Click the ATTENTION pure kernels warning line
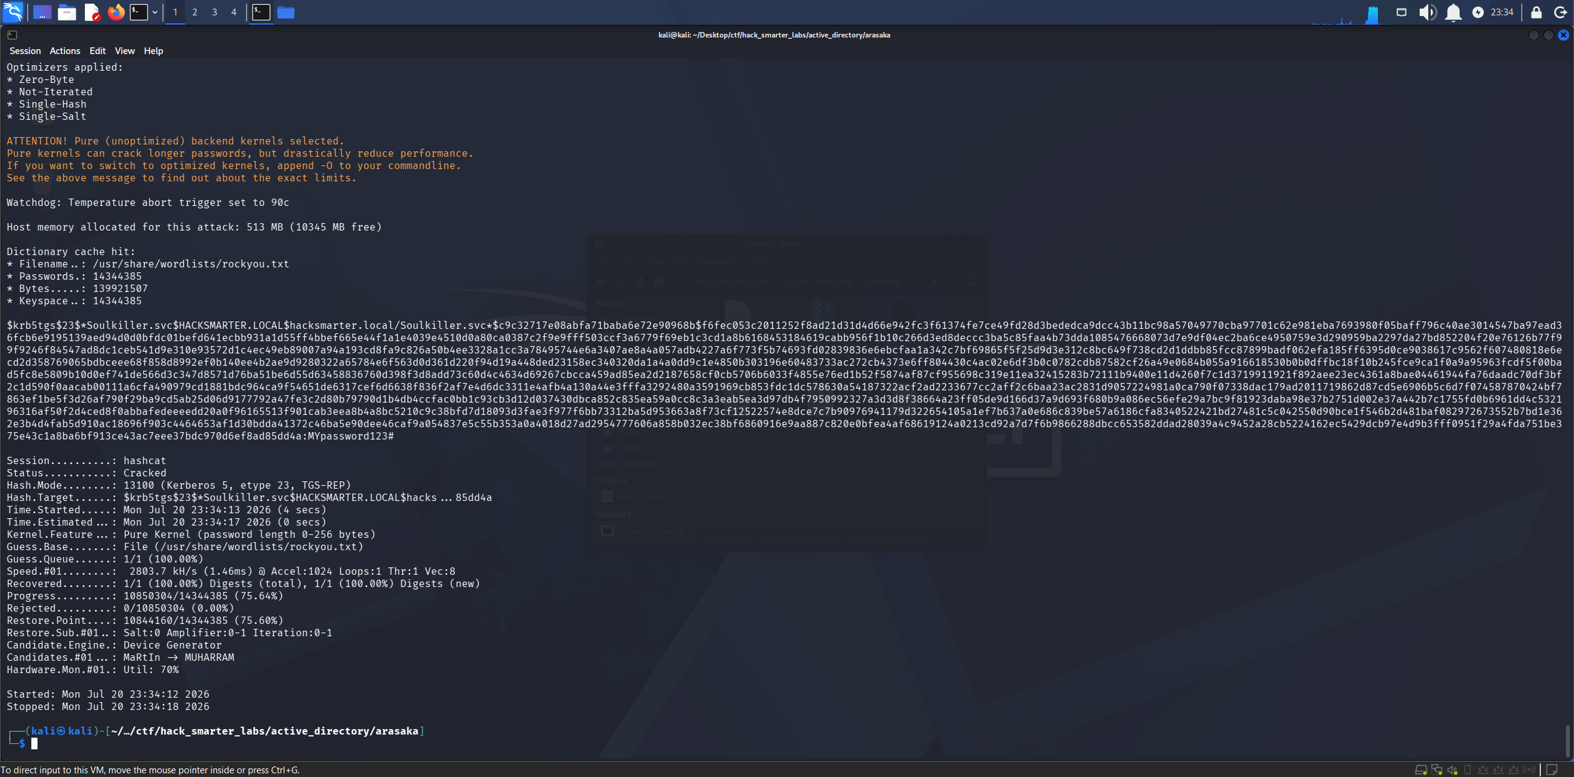Viewport: 1574px width, 777px height. [175, 141]
